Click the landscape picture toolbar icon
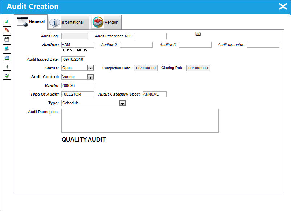This screenshot has width=291, height=211. (x=7, y=57)
